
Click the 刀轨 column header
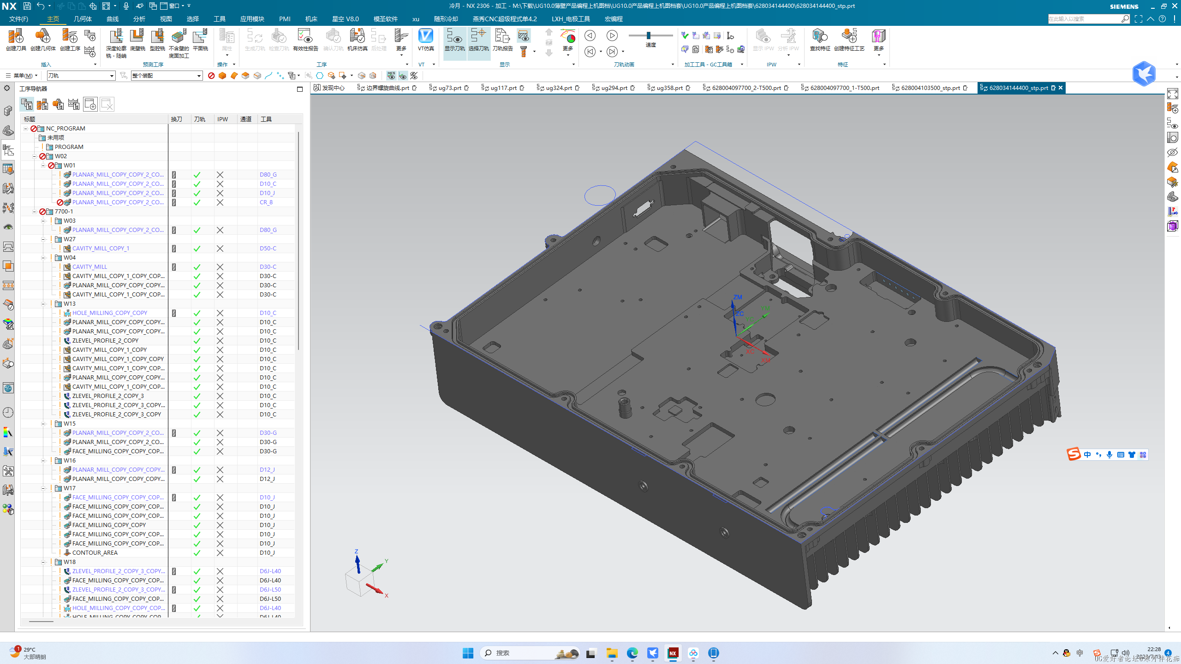(203, 119)
